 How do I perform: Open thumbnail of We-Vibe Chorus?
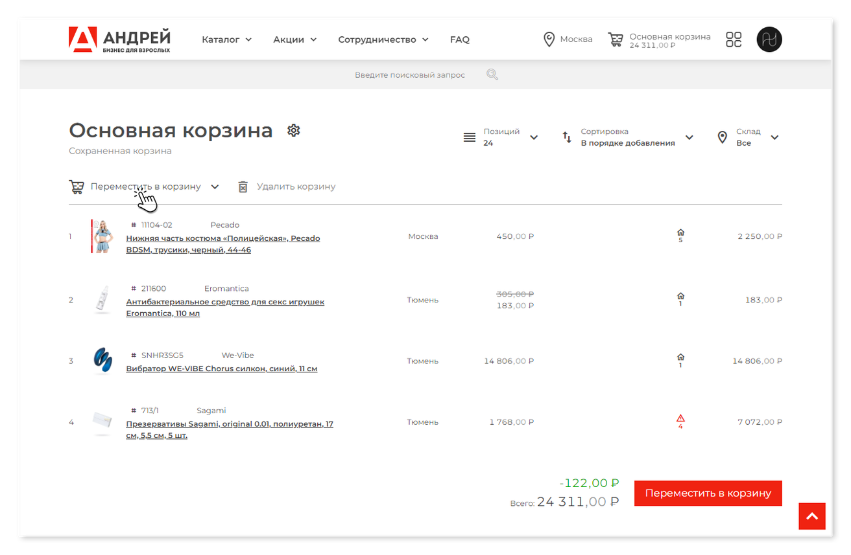pyautogui.click(x=102, y=361)
